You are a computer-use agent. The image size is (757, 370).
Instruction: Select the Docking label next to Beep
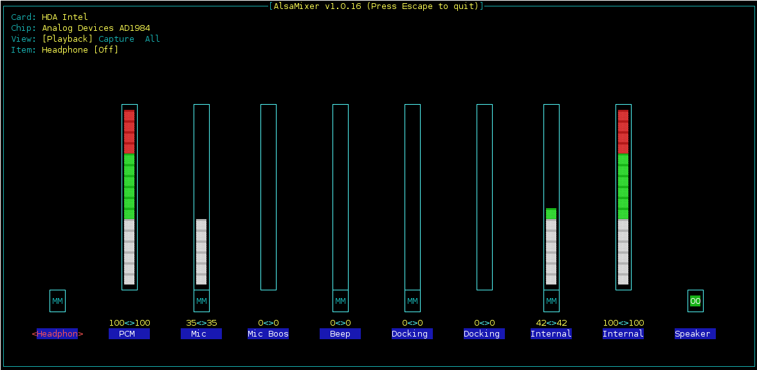click(412, 334)
